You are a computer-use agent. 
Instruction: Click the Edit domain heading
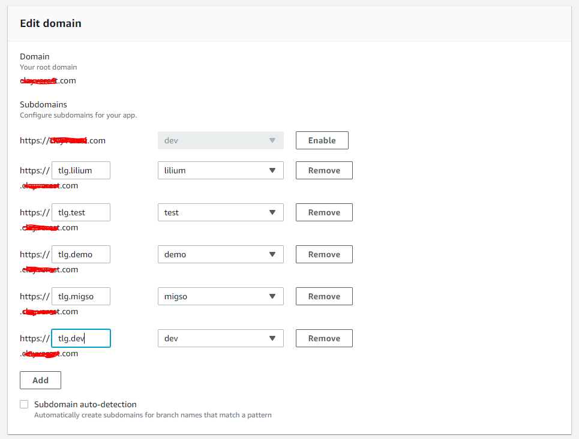[50, 23]
